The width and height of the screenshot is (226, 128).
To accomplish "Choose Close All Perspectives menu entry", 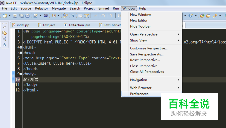I will pos(151,72).
